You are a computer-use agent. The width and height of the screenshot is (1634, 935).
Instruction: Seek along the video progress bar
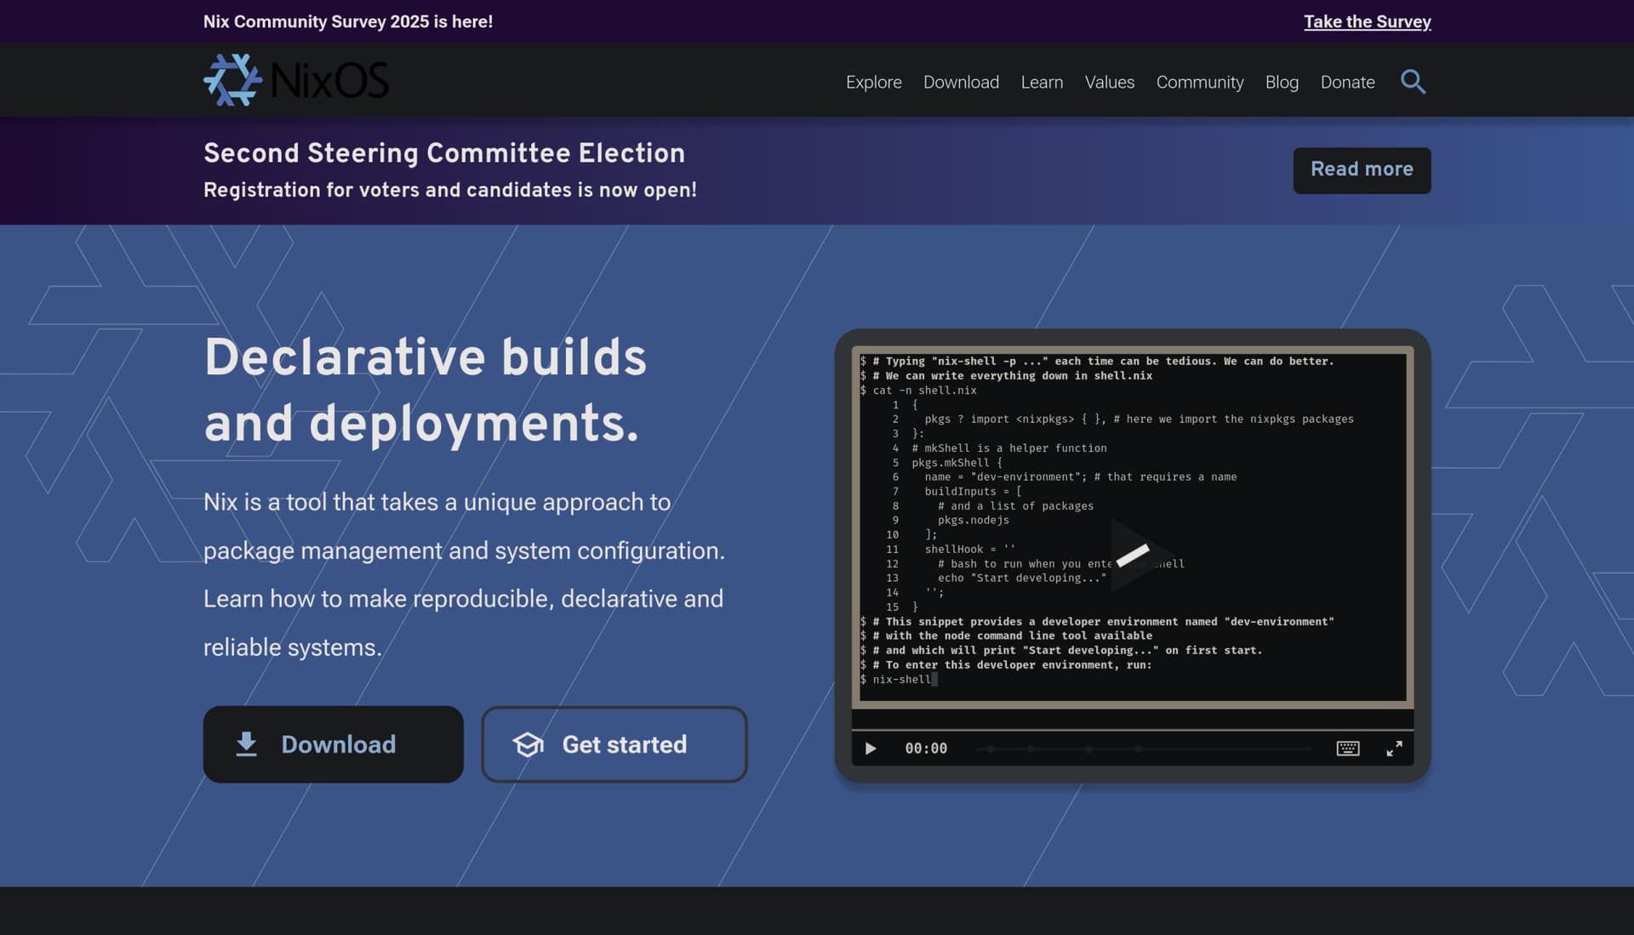pyautogui.click(x=1140, y=749)
